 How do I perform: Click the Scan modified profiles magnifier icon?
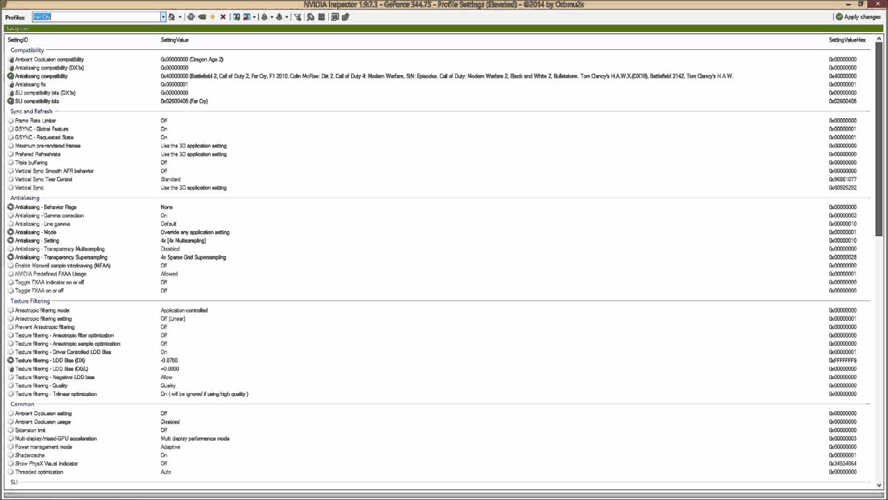310,17
